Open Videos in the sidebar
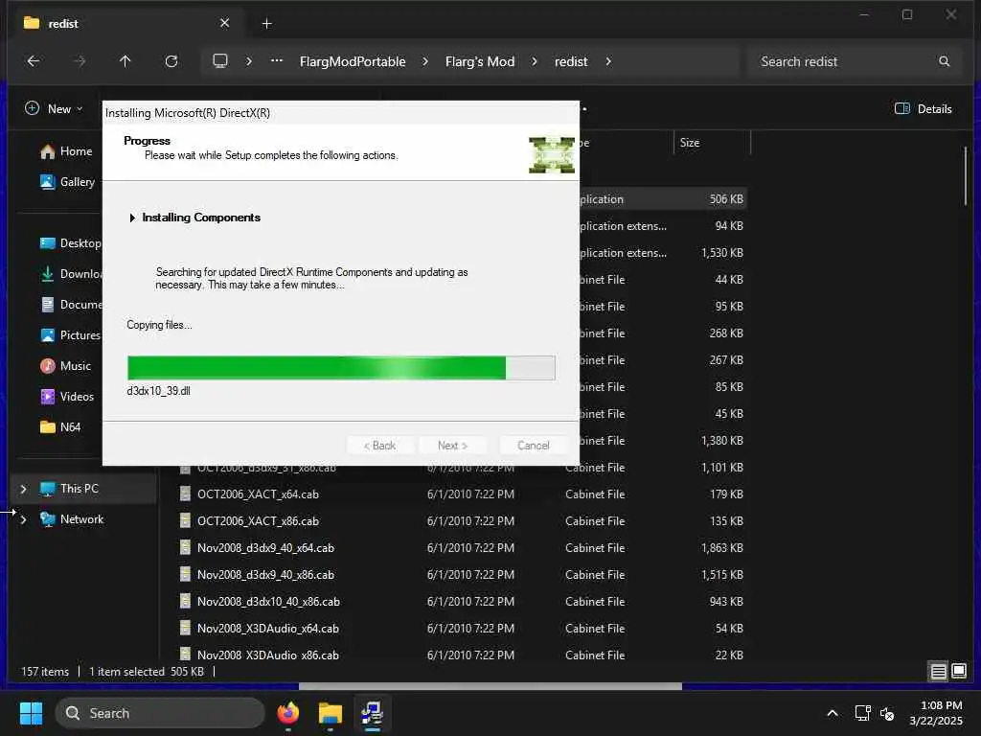Image resolution: width=981 pixels, height=736 pixels. [x=66, y=397]
